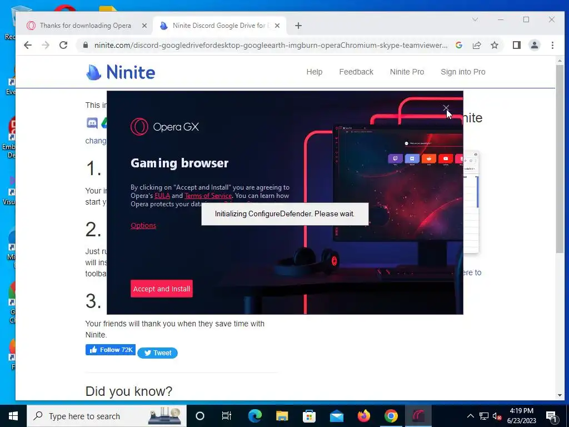The width and height of the screenshot is (569, 427).
Task: Reload the Ninite page
Action: pos(63,45)
